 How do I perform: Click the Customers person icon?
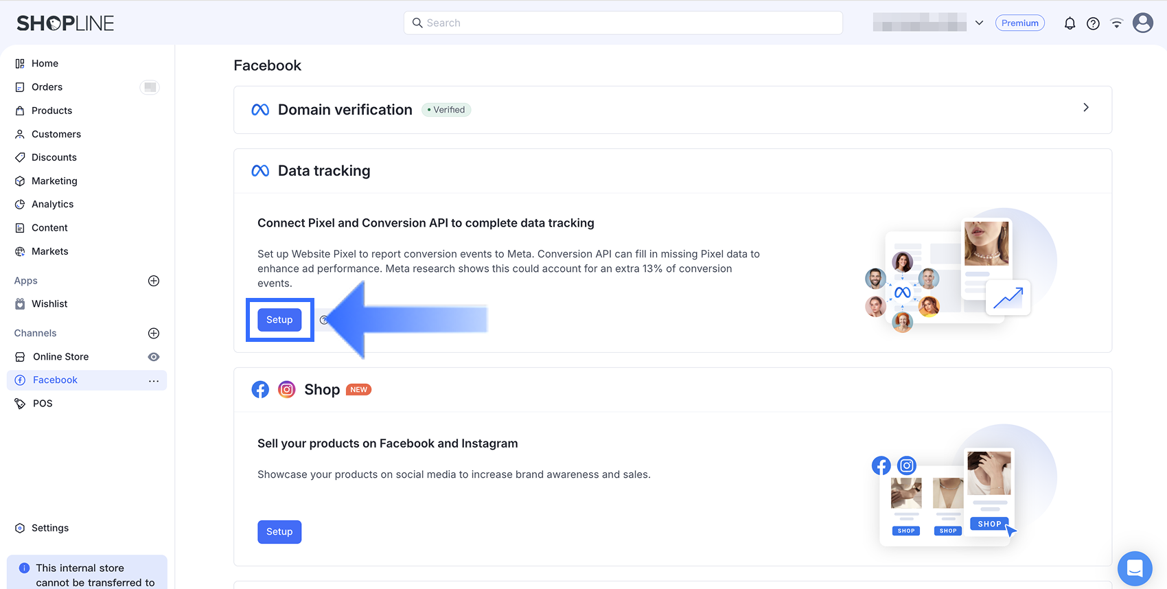click(20, 134)
